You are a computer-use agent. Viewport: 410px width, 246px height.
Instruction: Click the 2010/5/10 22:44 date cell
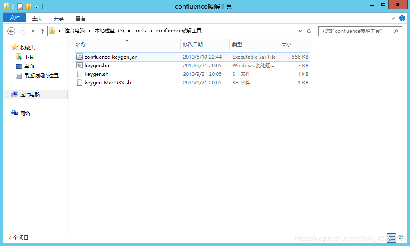click(202, 57)
